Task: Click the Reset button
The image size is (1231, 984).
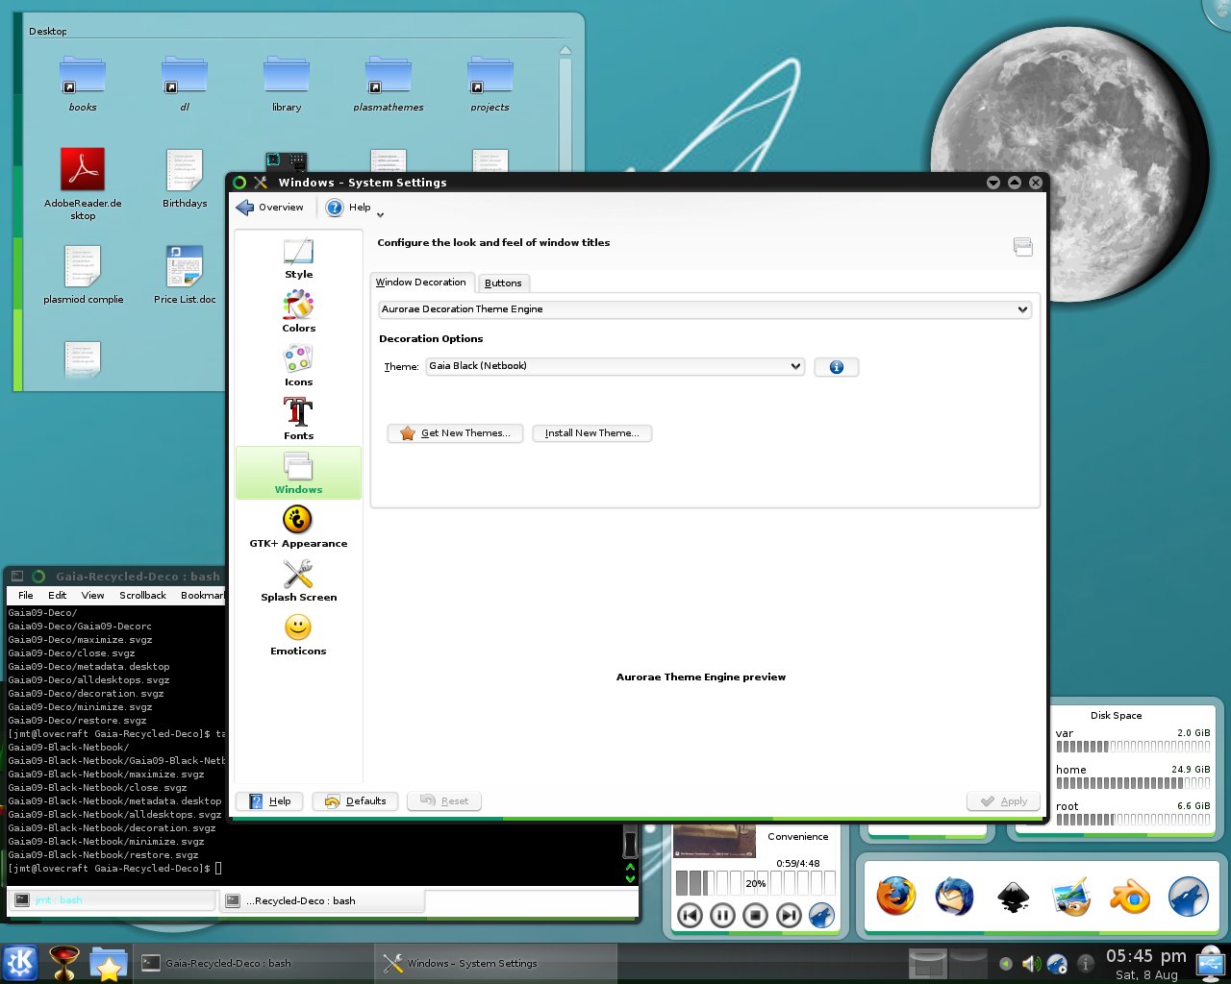Action: pyautogui.click(x=444, y=801)
